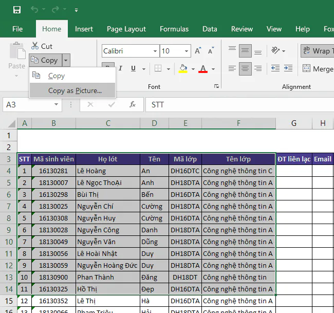The width and height of the screenshot is (334, 313).
Task: Open the View tab
Action: click(274, 29)
